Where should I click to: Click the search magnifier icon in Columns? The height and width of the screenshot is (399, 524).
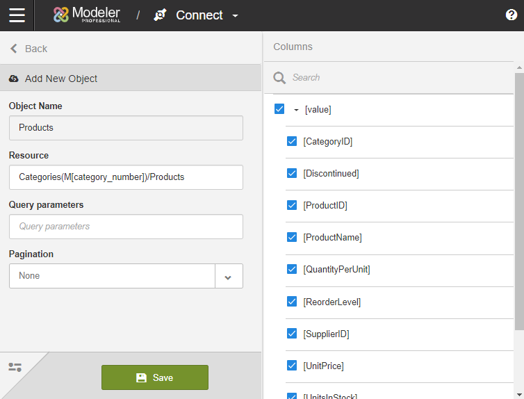(x=279, y=78)
